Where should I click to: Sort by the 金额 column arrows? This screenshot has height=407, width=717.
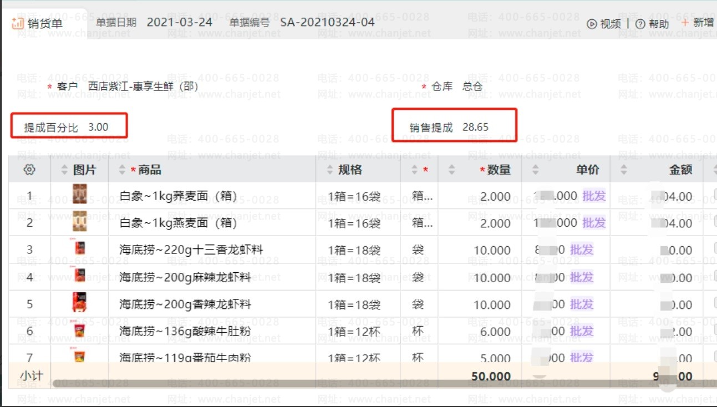click(624, 170)
